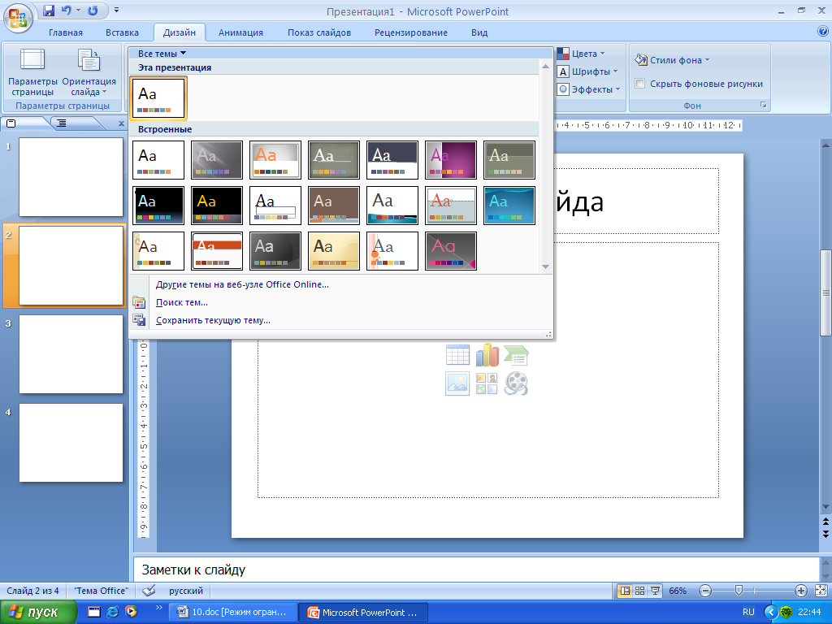Viewport: 832px width, 624px height.
Task: Open Internet Explorer from quick launch
Action: 112,612
